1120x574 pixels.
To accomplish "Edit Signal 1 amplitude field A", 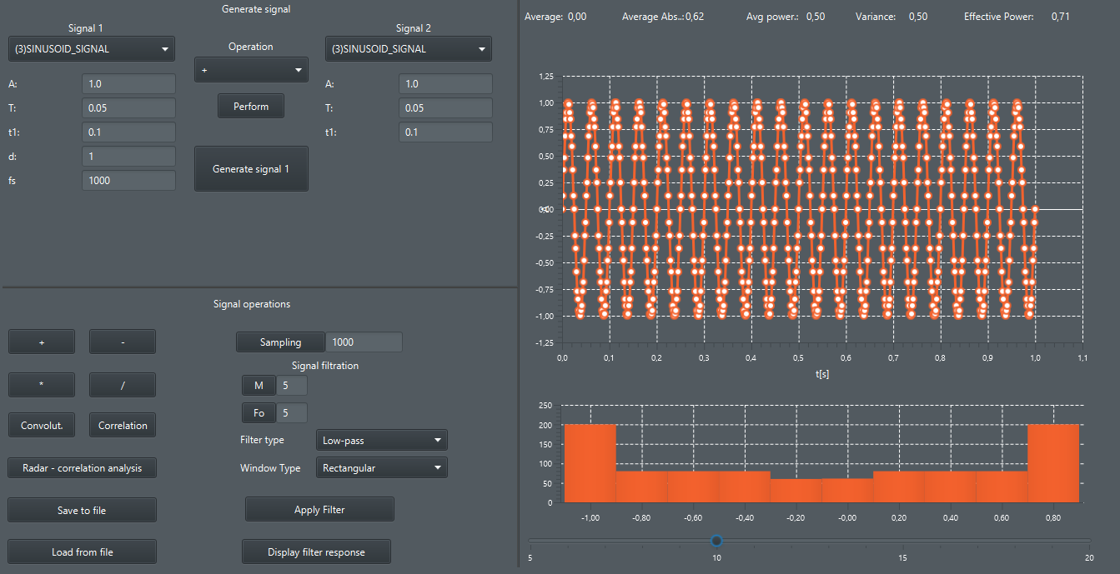I will point(128,83).
